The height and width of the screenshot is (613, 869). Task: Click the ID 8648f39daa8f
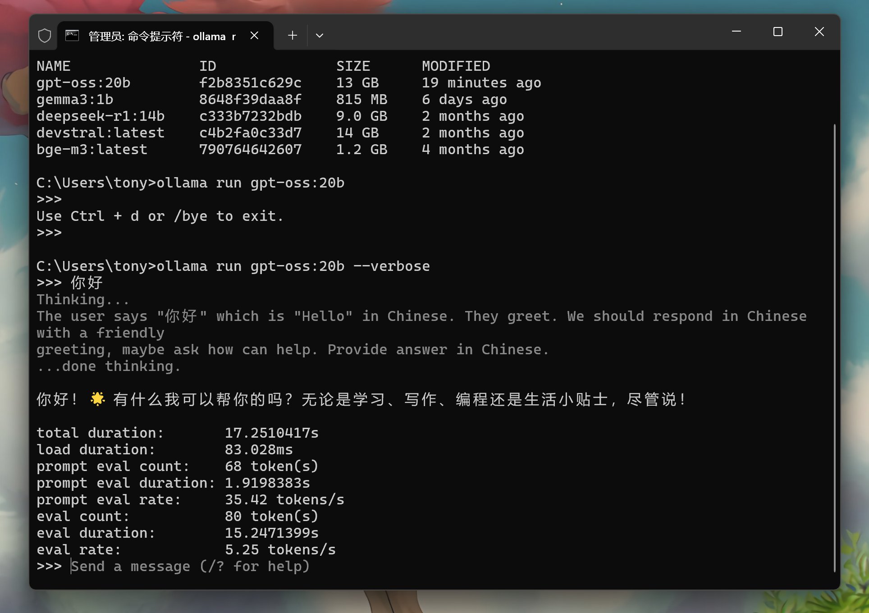pos(250,100)
